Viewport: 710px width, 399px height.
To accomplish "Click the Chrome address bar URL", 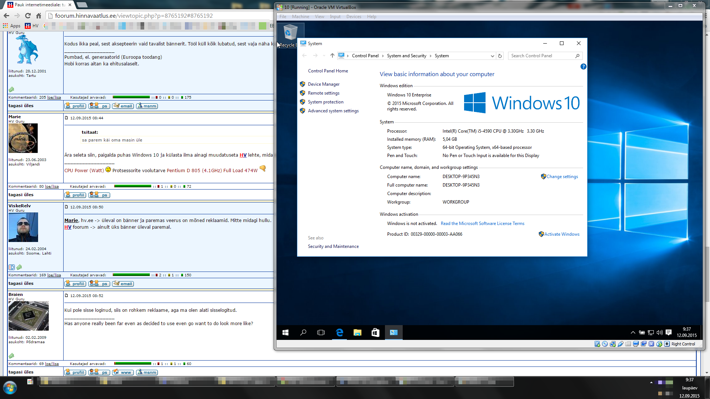I will pyautogui.click(x=134, y=16).
